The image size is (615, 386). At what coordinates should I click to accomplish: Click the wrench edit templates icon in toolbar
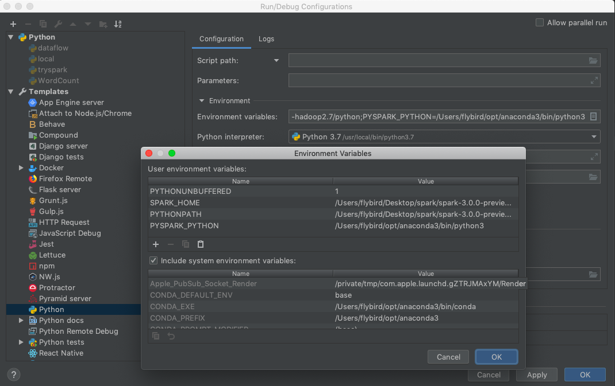pos(58,24)
